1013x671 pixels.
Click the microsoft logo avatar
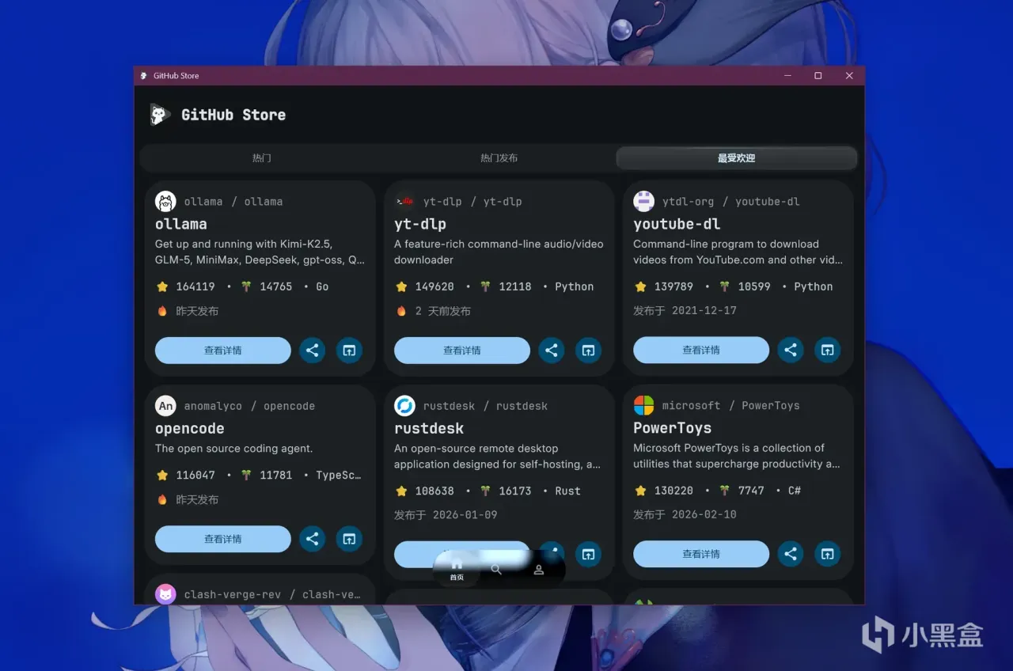click(643, 405)
